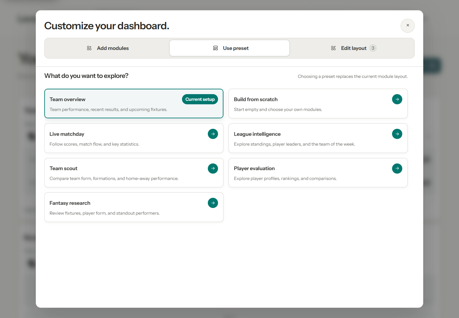This screenshot has height=318, width=459.
Task: Click the Team scout formations description
Action: 114,178
